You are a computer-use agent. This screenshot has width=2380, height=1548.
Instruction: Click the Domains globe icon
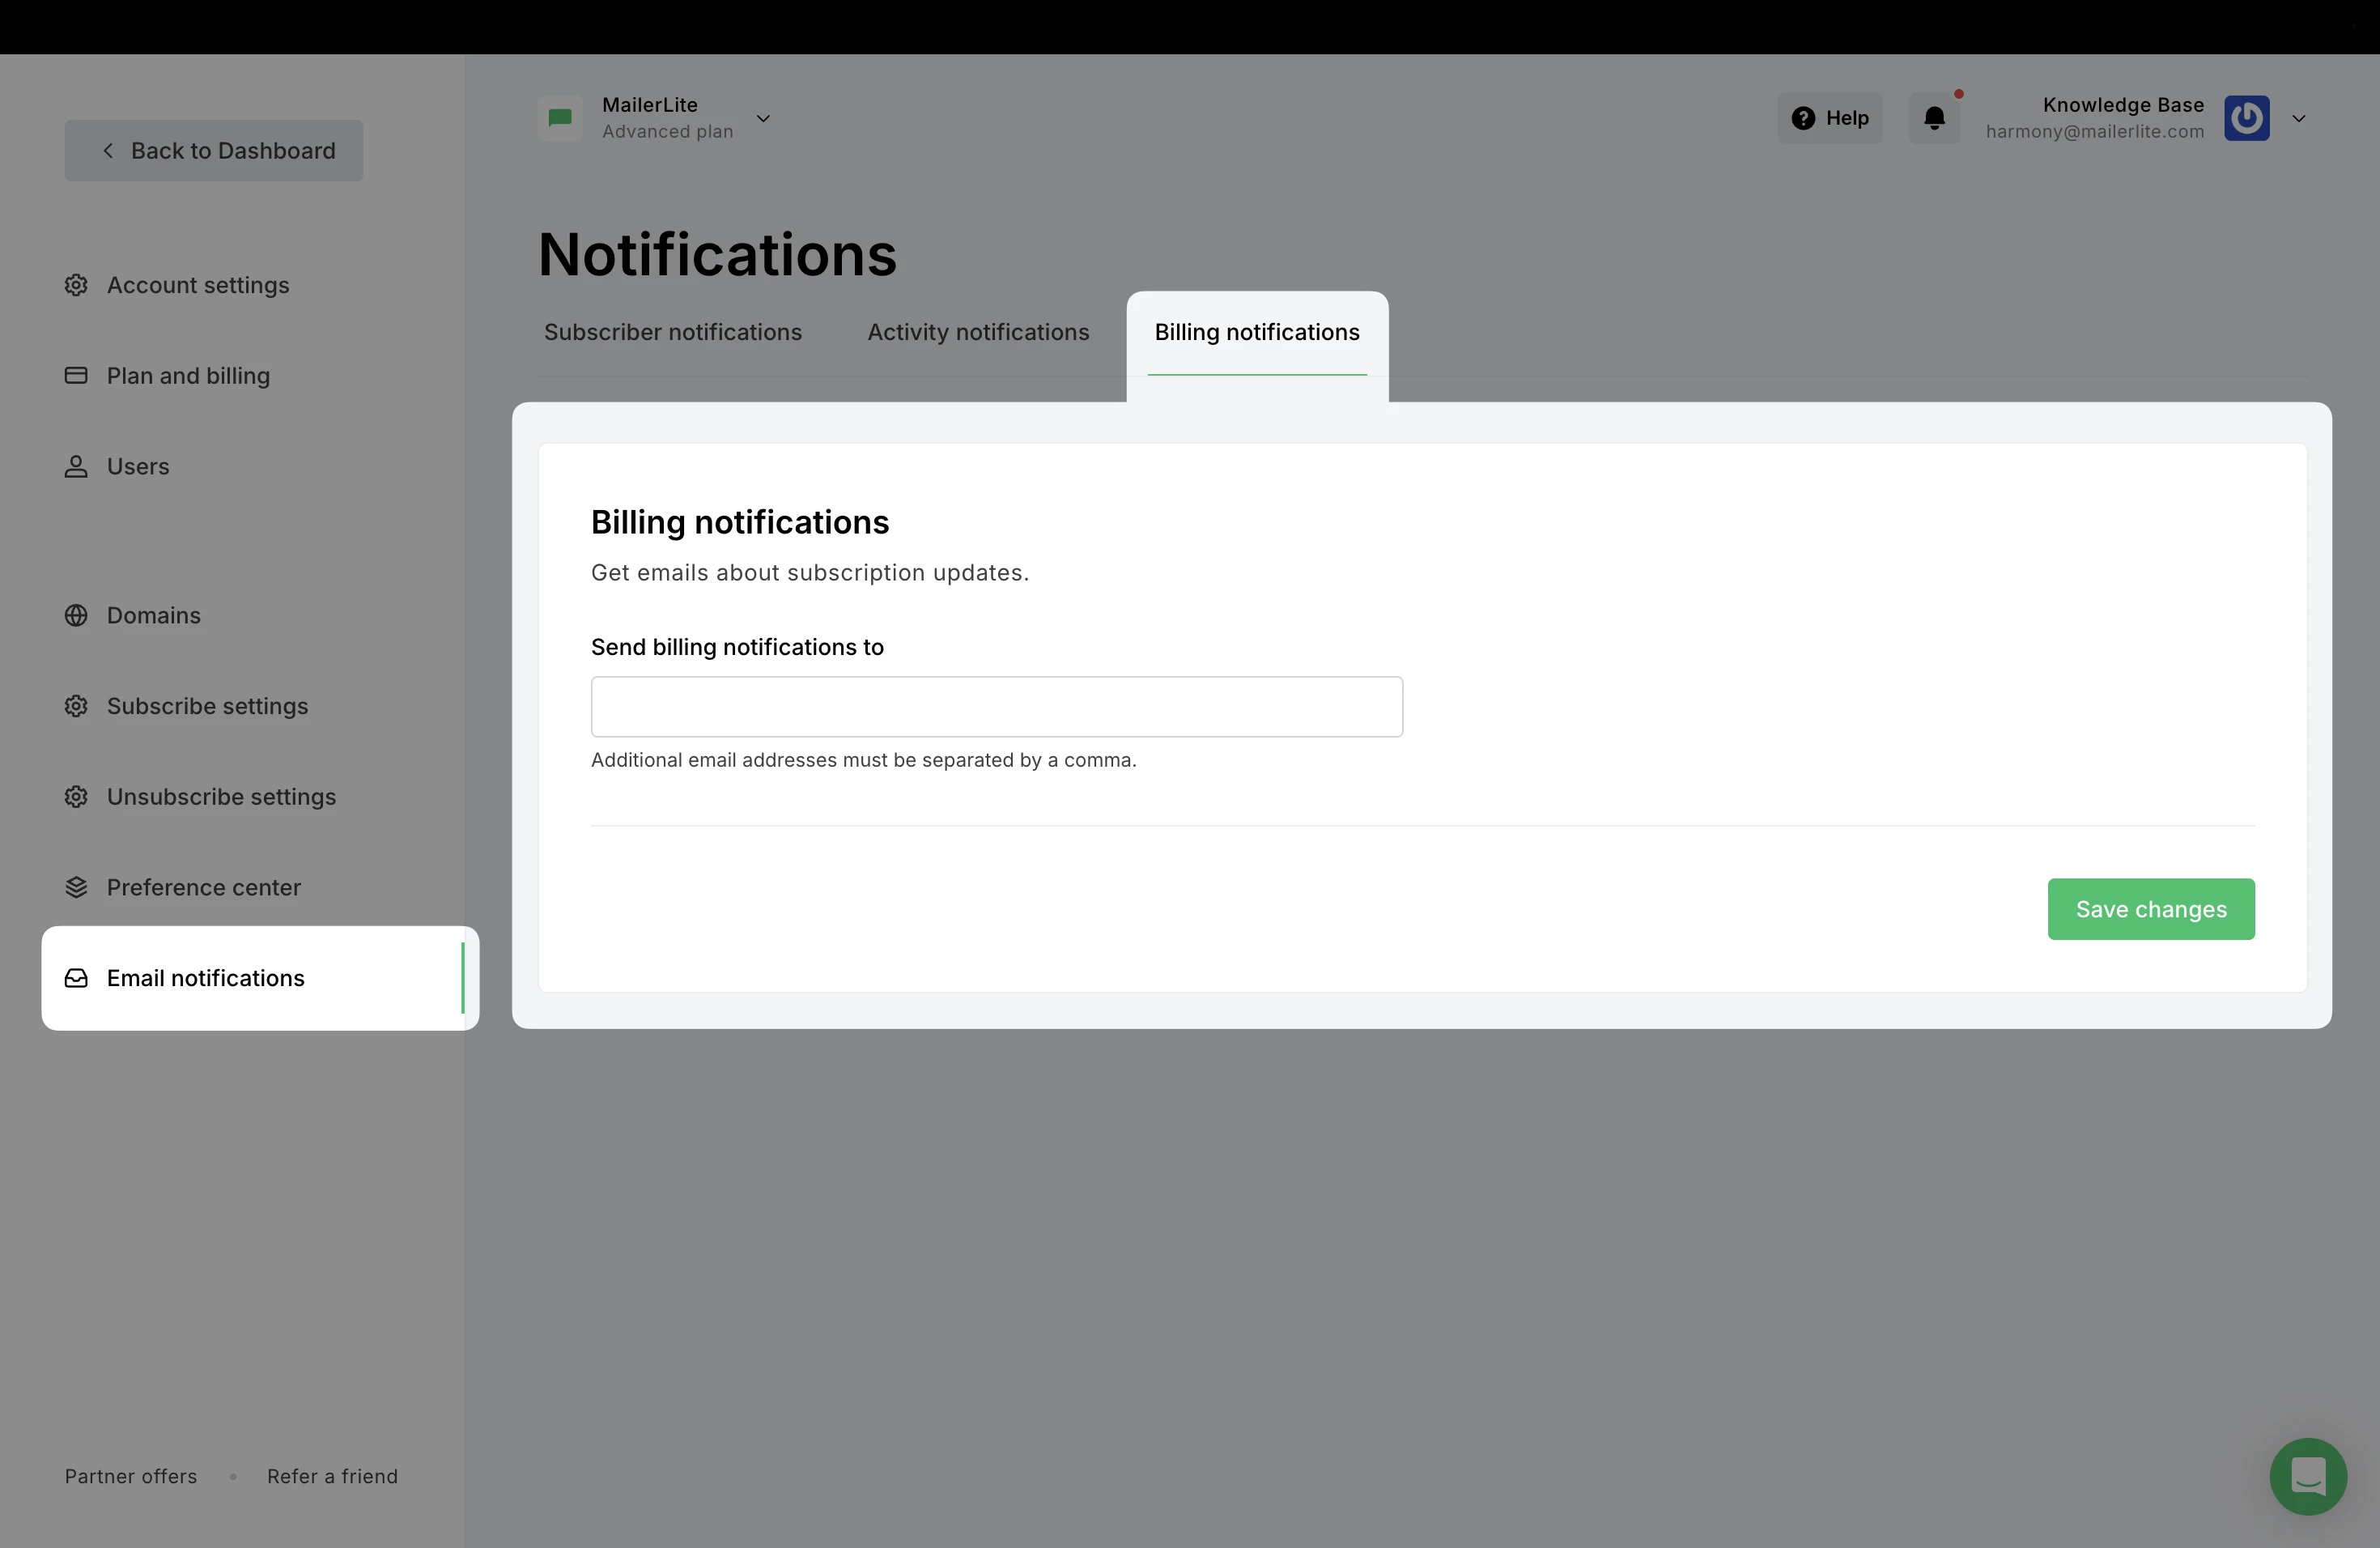(x=76, y=615)
